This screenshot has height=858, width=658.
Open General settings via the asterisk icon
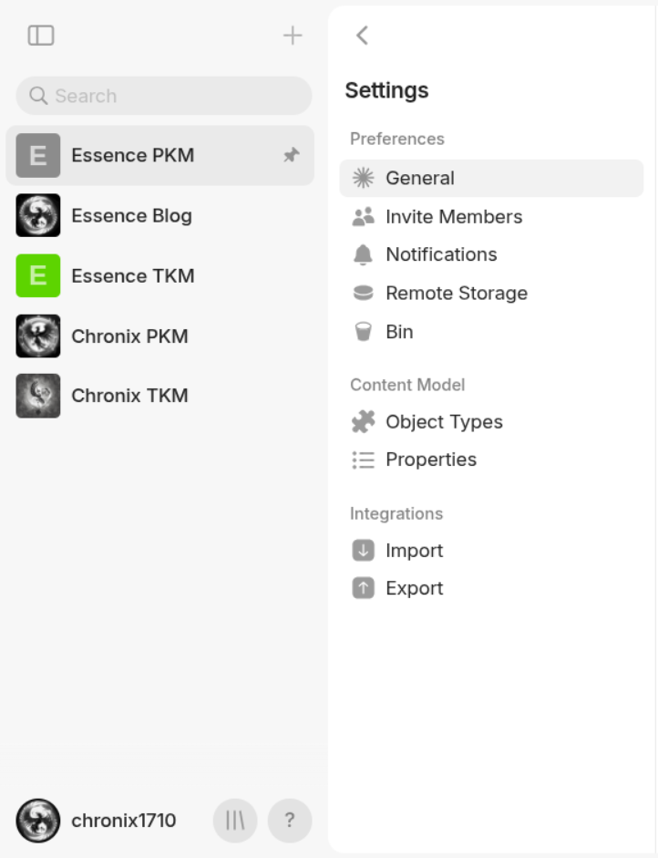(363, 178)
